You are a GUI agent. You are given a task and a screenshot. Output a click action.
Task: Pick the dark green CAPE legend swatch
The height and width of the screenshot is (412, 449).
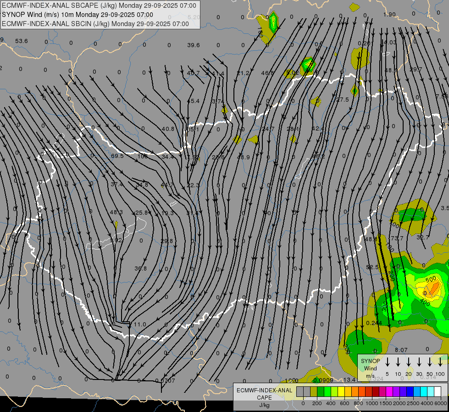(321, 391)
